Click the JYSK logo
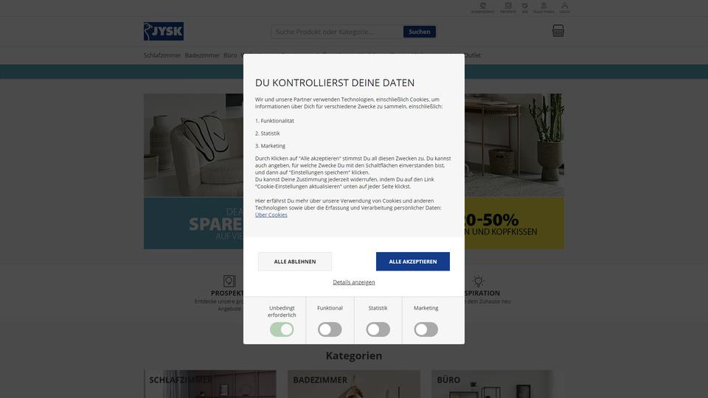The image size is (708, 398). coord(164,31)
